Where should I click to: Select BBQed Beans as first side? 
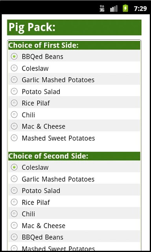tap(74, 57)
